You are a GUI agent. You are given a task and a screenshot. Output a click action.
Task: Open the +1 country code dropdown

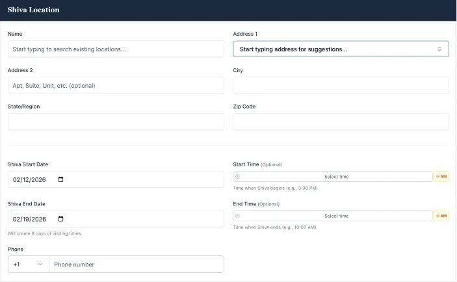click(29, 264)
